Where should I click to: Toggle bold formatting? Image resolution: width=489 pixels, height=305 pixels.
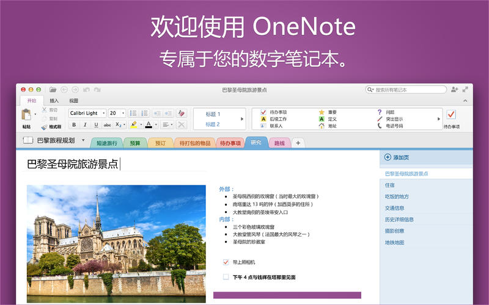74,125
